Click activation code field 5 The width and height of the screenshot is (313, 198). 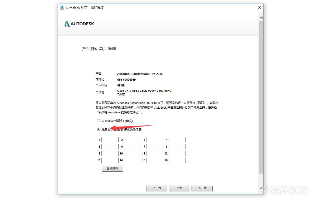tap(110, 146)
